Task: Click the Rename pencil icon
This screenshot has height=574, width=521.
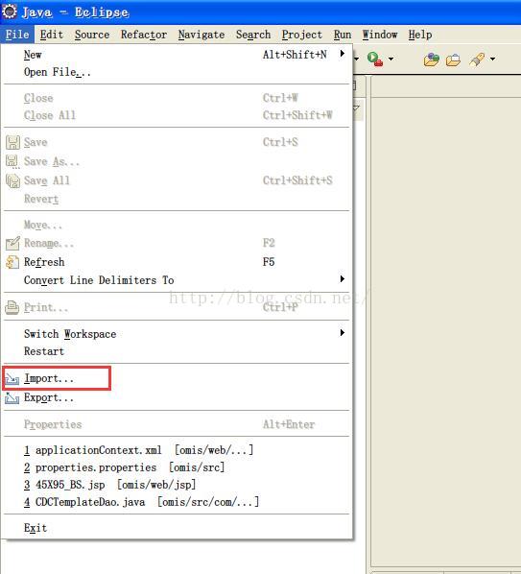Action: click(12, 243)
